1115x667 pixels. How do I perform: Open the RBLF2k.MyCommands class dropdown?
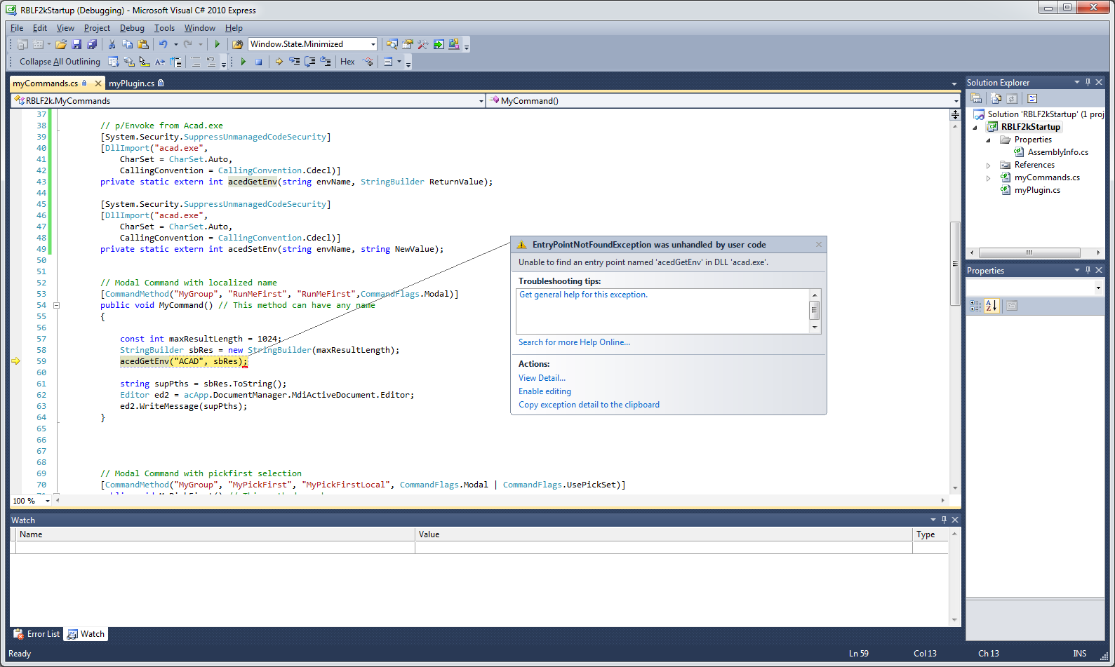[481, 101]
